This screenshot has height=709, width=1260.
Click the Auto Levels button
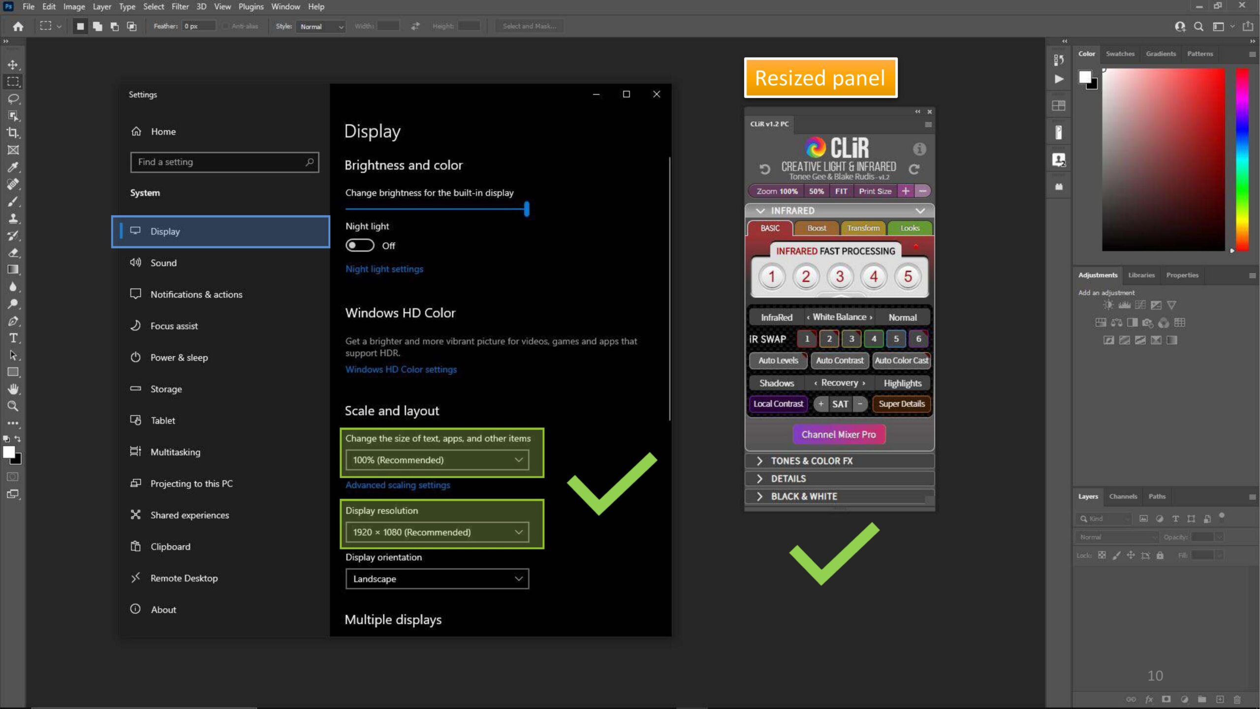(x=778, y=360)
